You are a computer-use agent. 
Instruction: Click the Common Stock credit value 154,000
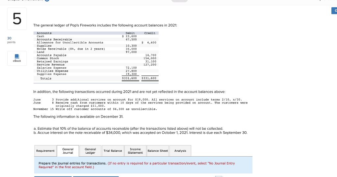150,58
